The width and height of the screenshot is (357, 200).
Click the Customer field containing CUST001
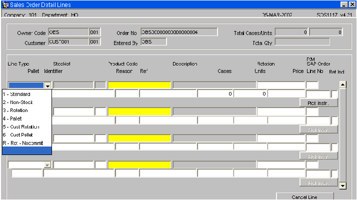point(68,41)
